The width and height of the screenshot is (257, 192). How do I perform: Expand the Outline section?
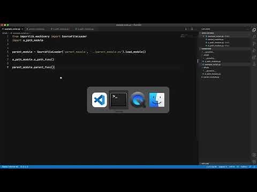[205, 163]
